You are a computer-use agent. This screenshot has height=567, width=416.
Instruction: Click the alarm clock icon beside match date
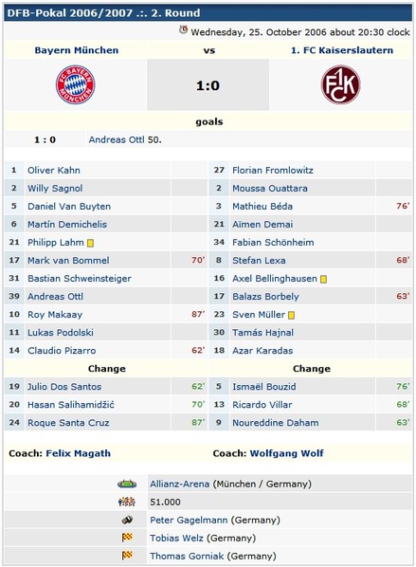coord(184,30)
